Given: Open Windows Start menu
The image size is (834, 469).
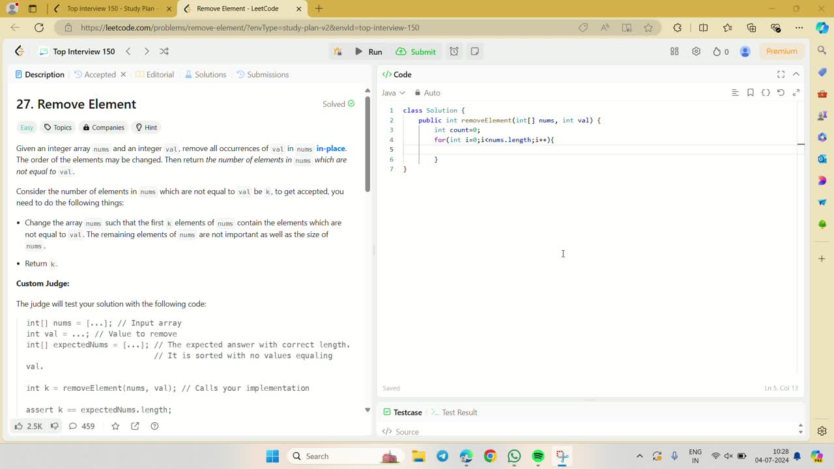Looking at the screenshot, I should 272,456.
